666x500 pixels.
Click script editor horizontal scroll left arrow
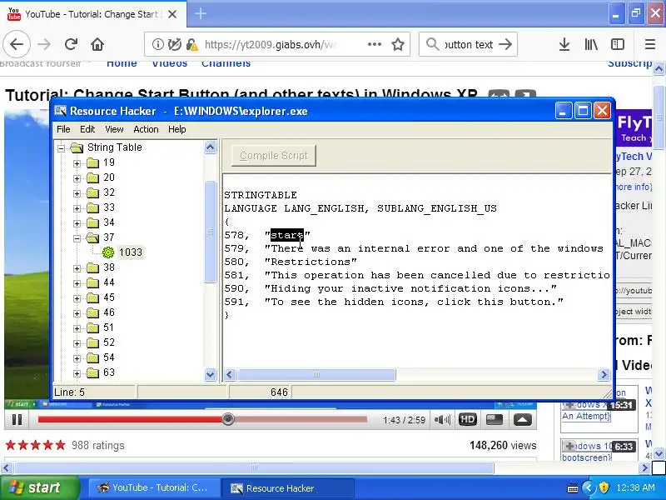click(230, 374)
